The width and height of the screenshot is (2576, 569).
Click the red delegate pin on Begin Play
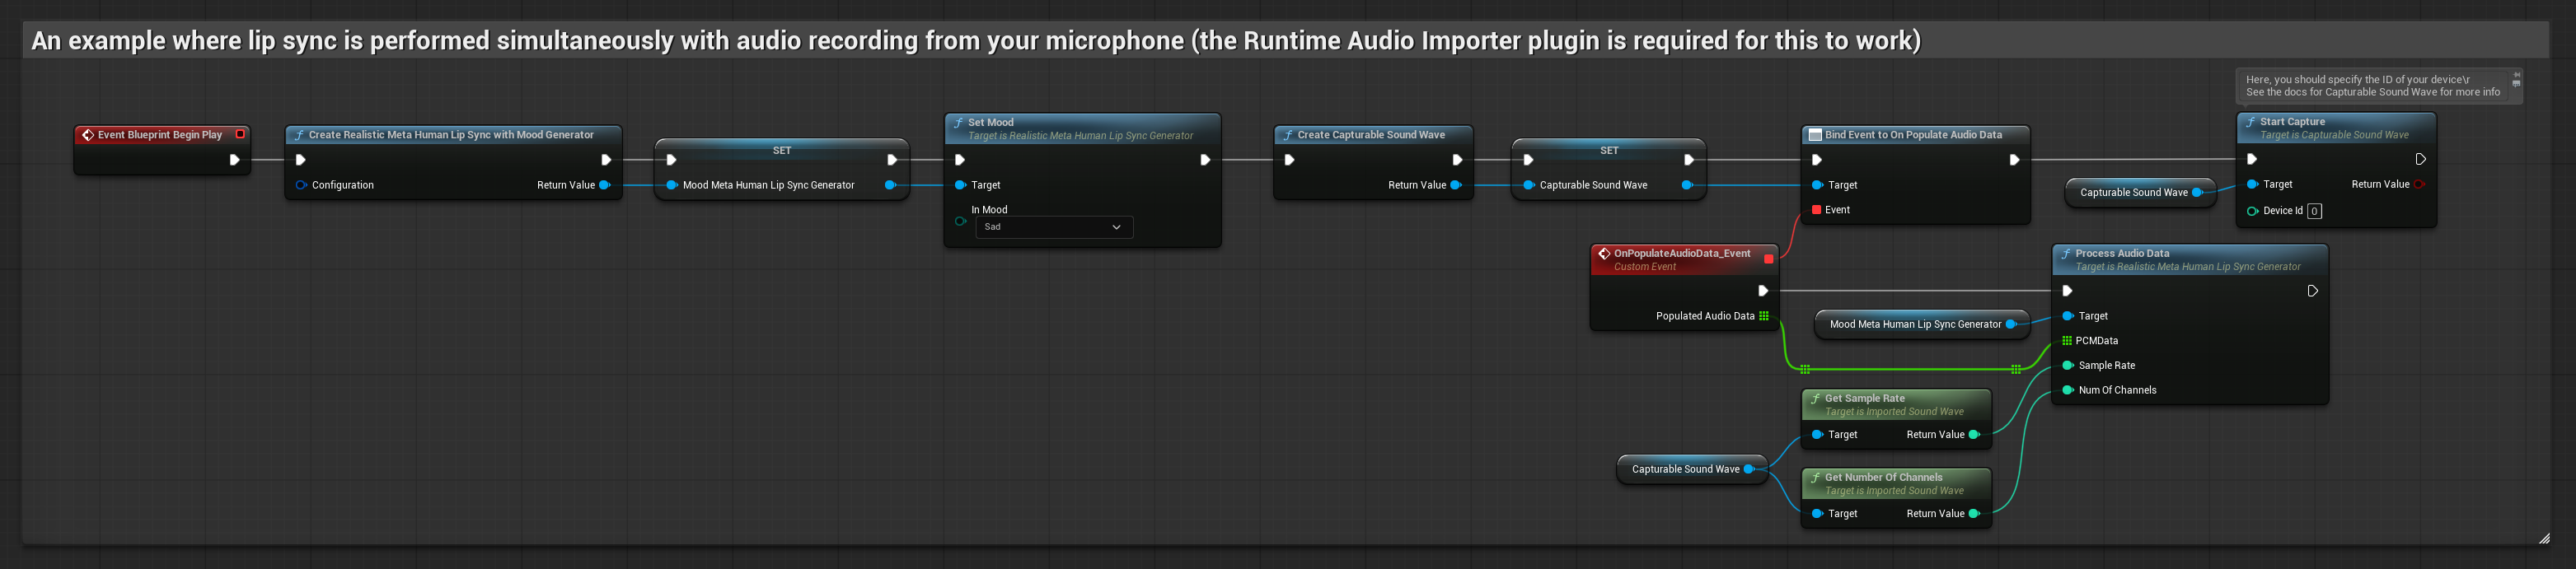[x=240, y=134]
